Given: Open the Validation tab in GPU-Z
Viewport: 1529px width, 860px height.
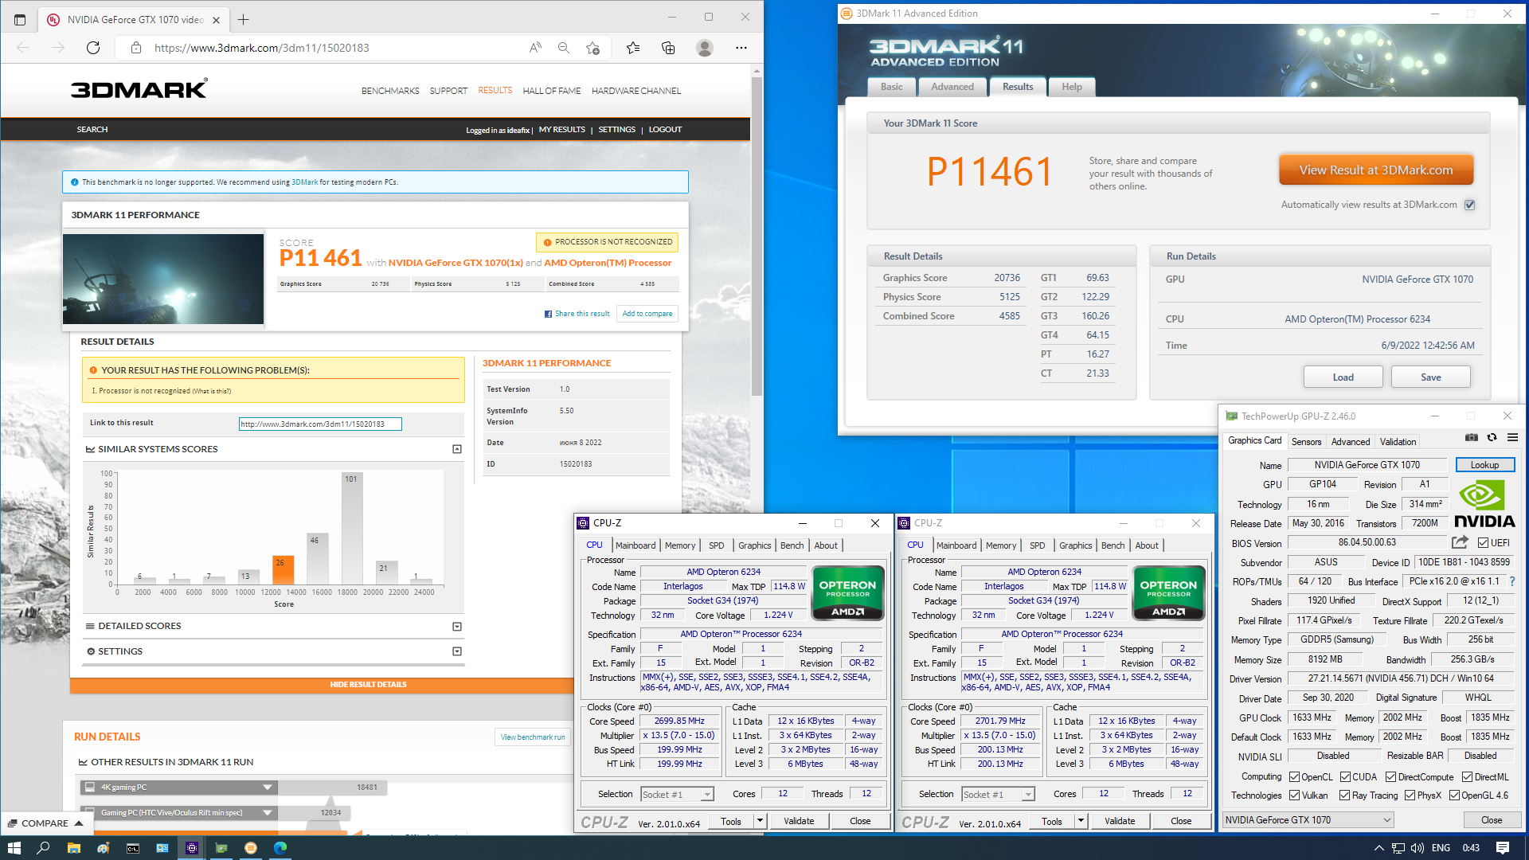Looking at the screenshot, I should coord(1398,441).
